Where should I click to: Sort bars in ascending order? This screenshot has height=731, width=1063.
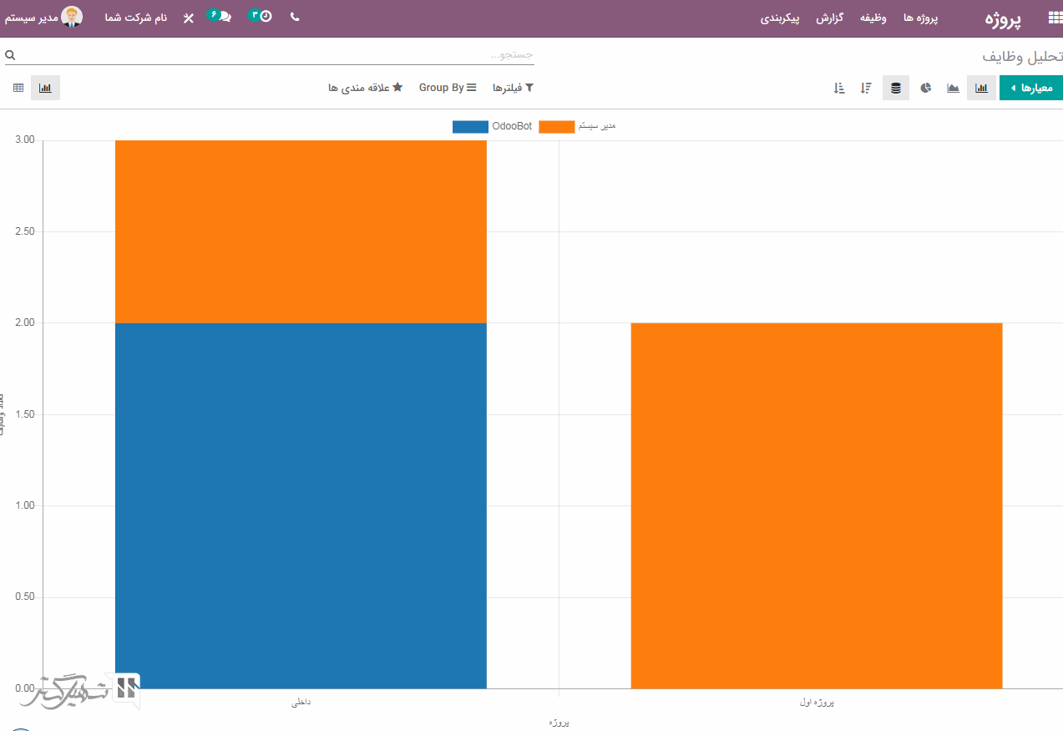[x=839, y=88]
